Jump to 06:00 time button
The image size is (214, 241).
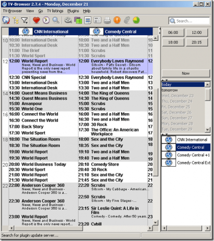pyautogui.click(x=173, y=32)
